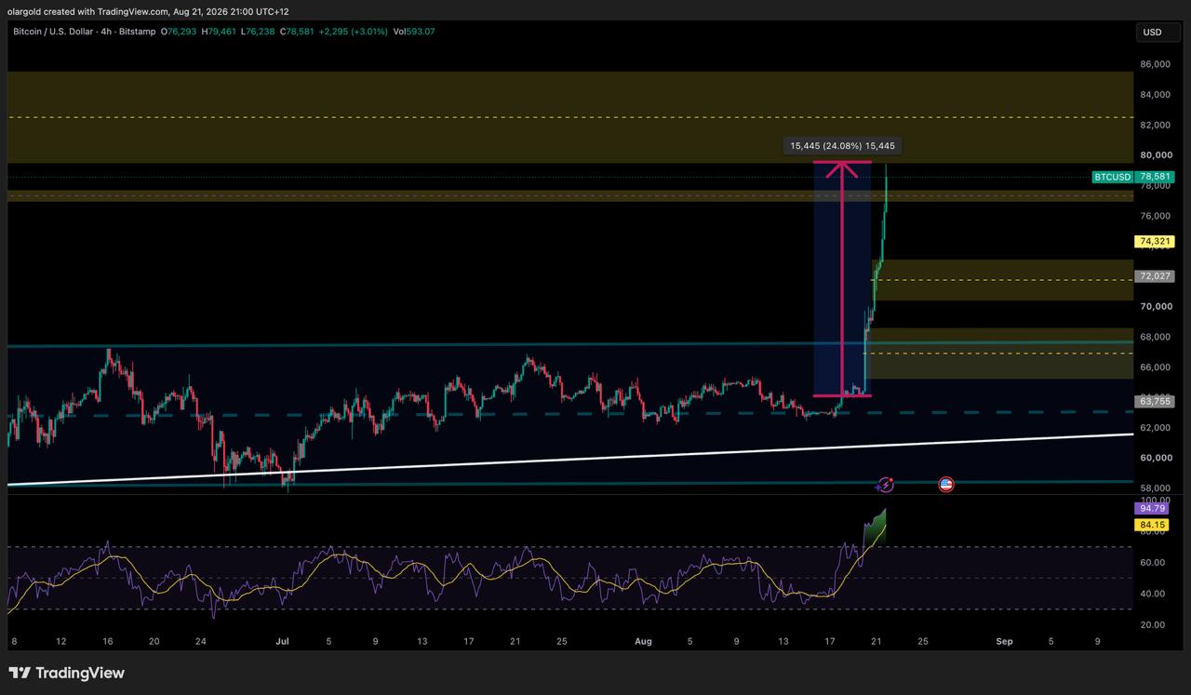
Task: Click the Aug label on the time axis
Action: 643,641
